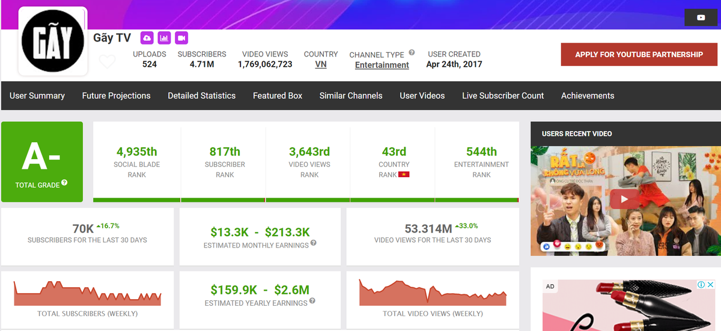Viewport: 721px width, 331px height.
Task: Open the Similar Channels tab
Action: (351, 96)
